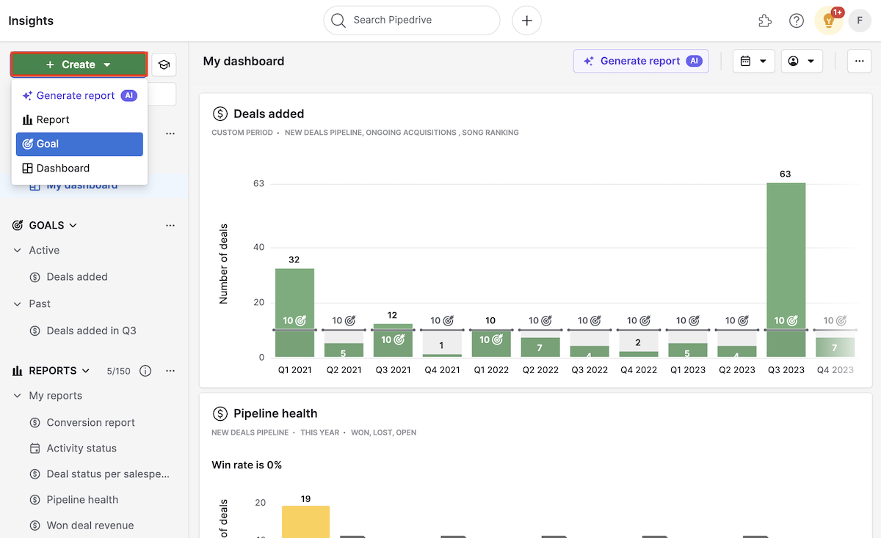This screenshot has height=538, width=881.
Task: Open the dashboard three-dots more menu
Action: coord(860,61)
